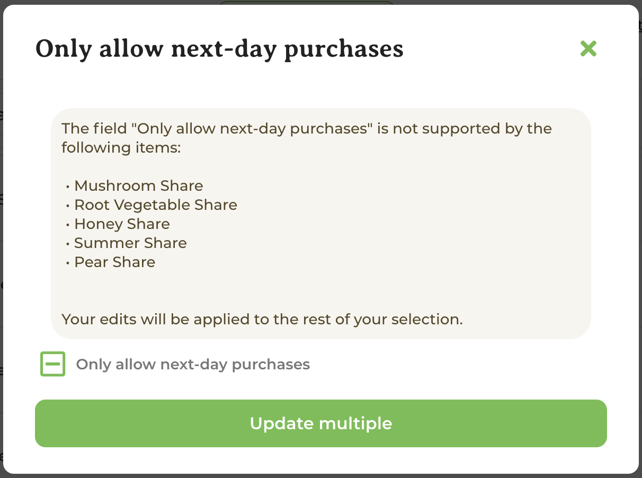642x478 pixels.
Task: Click the bullet before Root Vegetable Share
Action: point(68,206)
